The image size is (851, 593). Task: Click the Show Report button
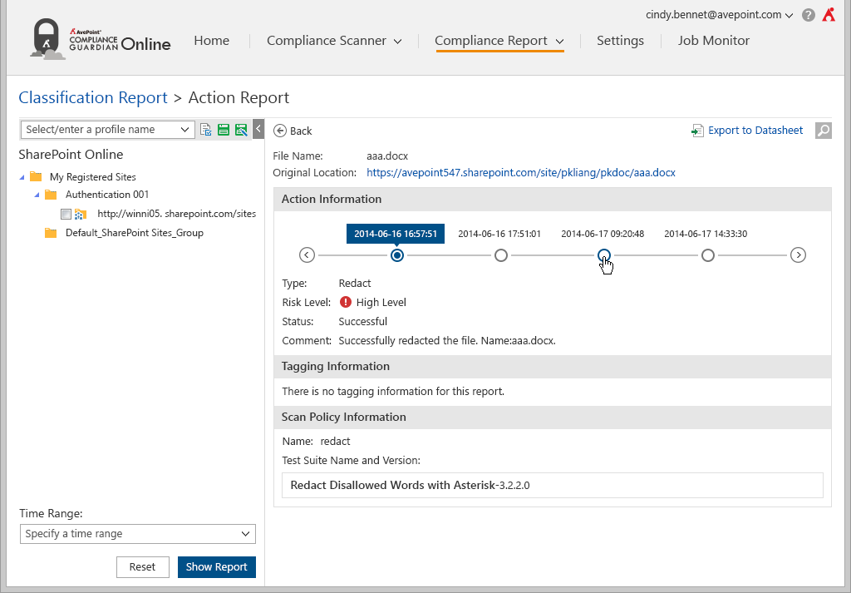[x=216, y=567]
